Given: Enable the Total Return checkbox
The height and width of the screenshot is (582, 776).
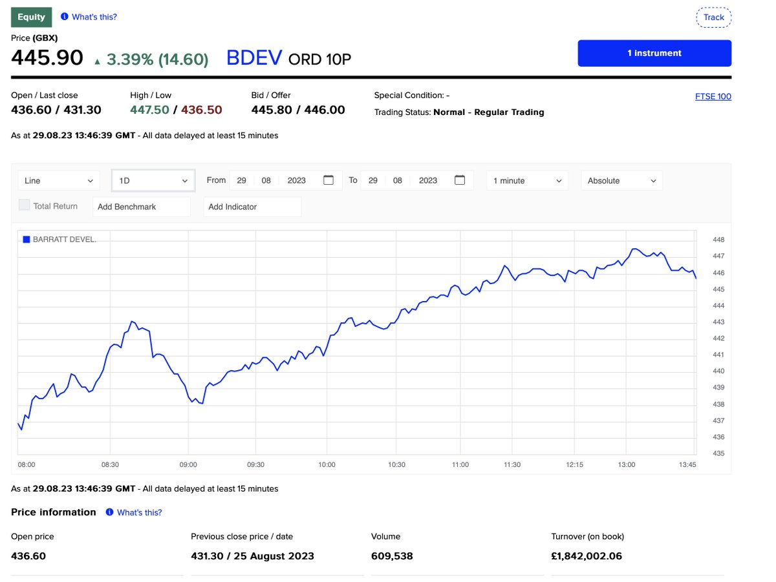Looking at the screenshot, I should [24, 205].
